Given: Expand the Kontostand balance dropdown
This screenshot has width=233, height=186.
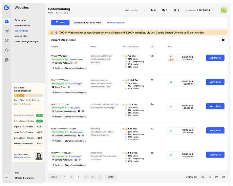Looking at the screenshot, I should [213, 10].
